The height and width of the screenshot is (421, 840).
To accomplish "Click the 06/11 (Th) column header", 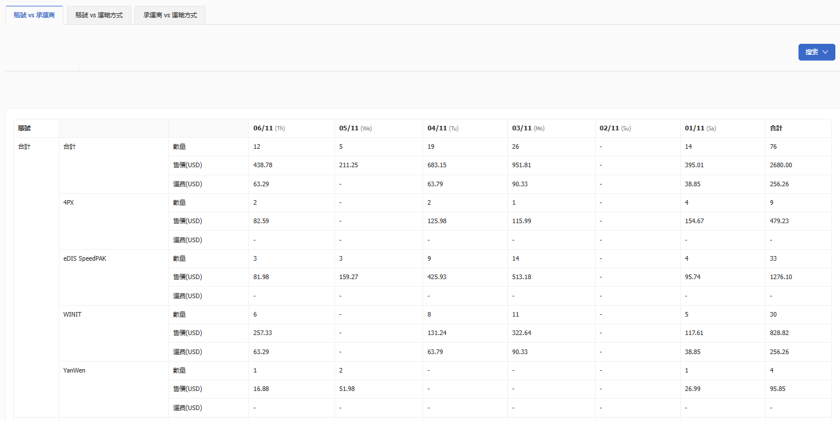I will tap(269, 128).
